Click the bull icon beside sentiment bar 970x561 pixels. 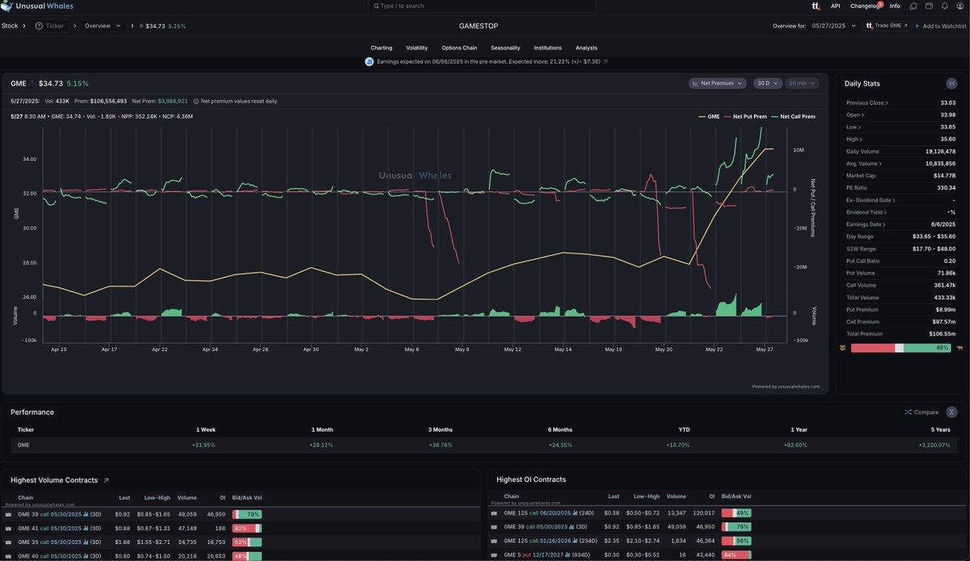click(959, 348)
